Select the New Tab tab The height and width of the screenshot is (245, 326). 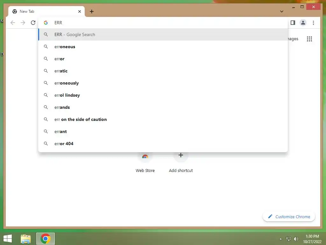click(x=46, y=11)
